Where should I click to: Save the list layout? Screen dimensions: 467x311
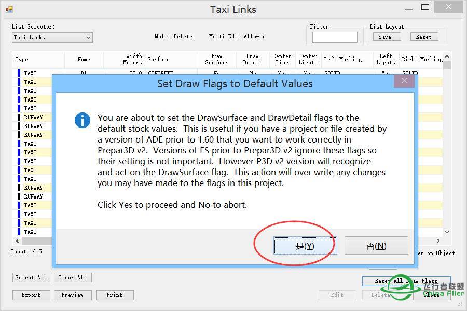coord(384,37)
